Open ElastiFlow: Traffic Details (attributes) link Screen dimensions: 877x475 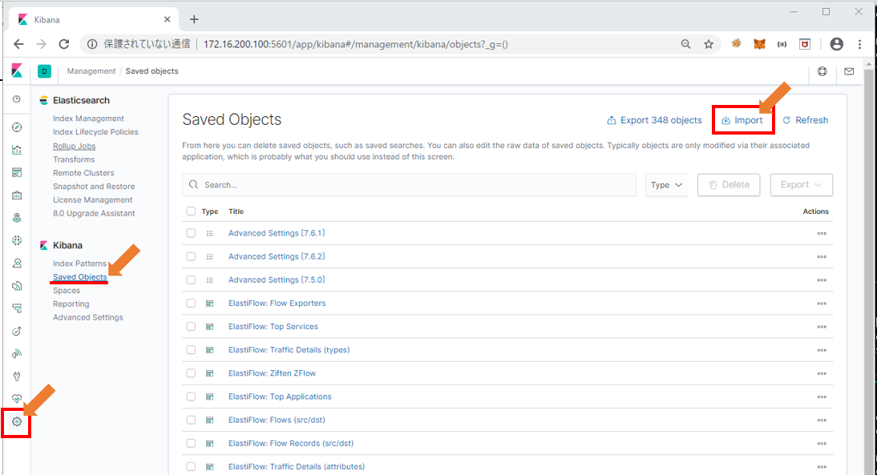297,467
